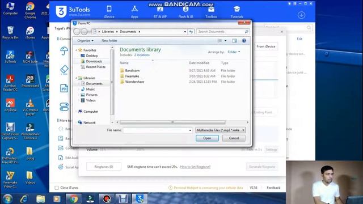The height and width of the screenshot is (204, 363).
Task: Open the pubg folder on desktop
Action: click(x=30, y=154)
